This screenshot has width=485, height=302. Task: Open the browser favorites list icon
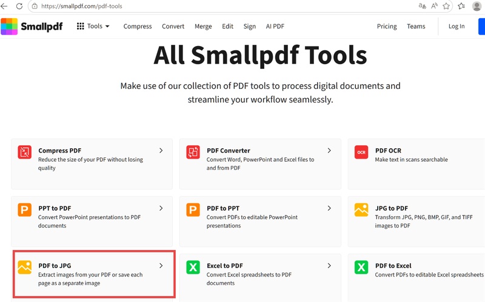461,6
